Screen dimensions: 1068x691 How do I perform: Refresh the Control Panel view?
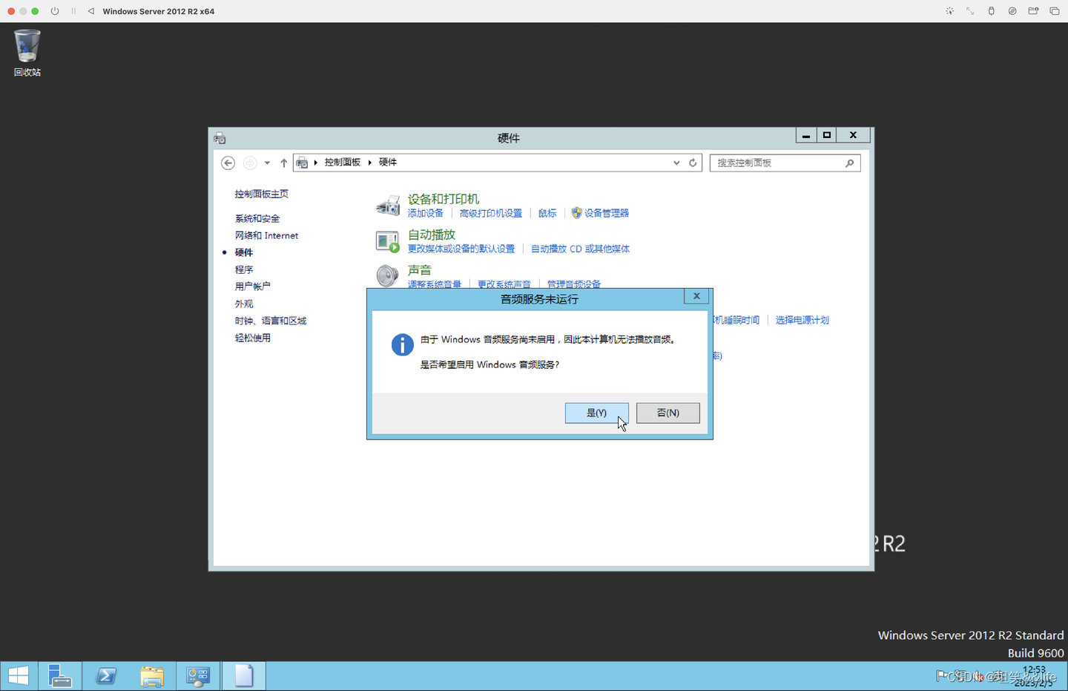point(693,163)
